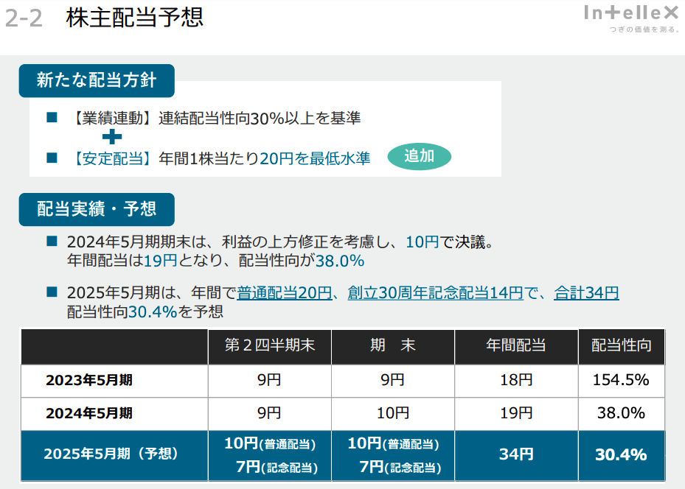This screenshot has height=489, width=685.
Task: Click the sentence starting 2024年5月期期末は
Action: click(280, 242)
